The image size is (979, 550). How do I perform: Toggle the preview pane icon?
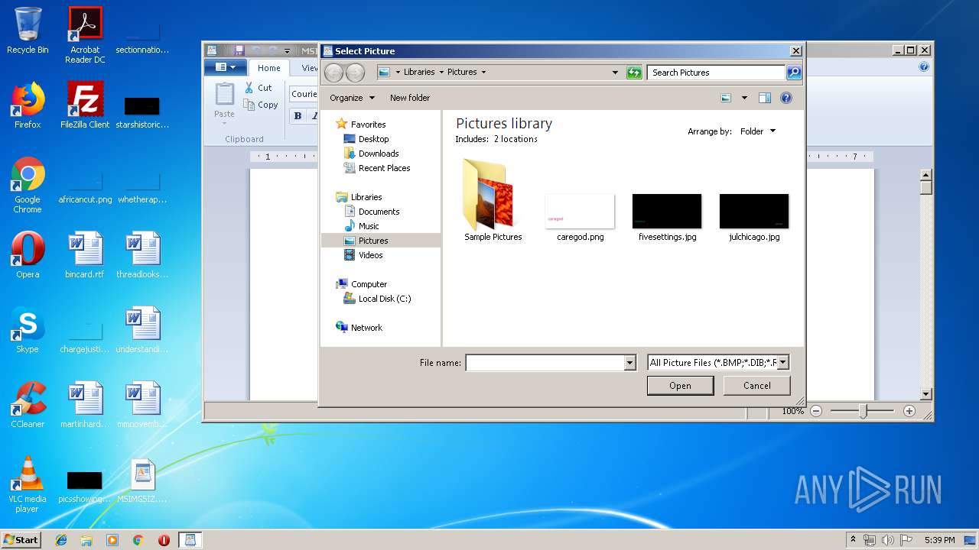(765, 98)
